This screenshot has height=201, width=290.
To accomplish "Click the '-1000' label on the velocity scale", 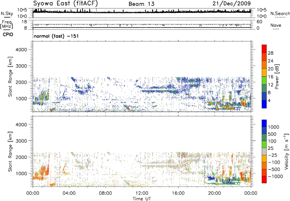I will pos(275,176).
